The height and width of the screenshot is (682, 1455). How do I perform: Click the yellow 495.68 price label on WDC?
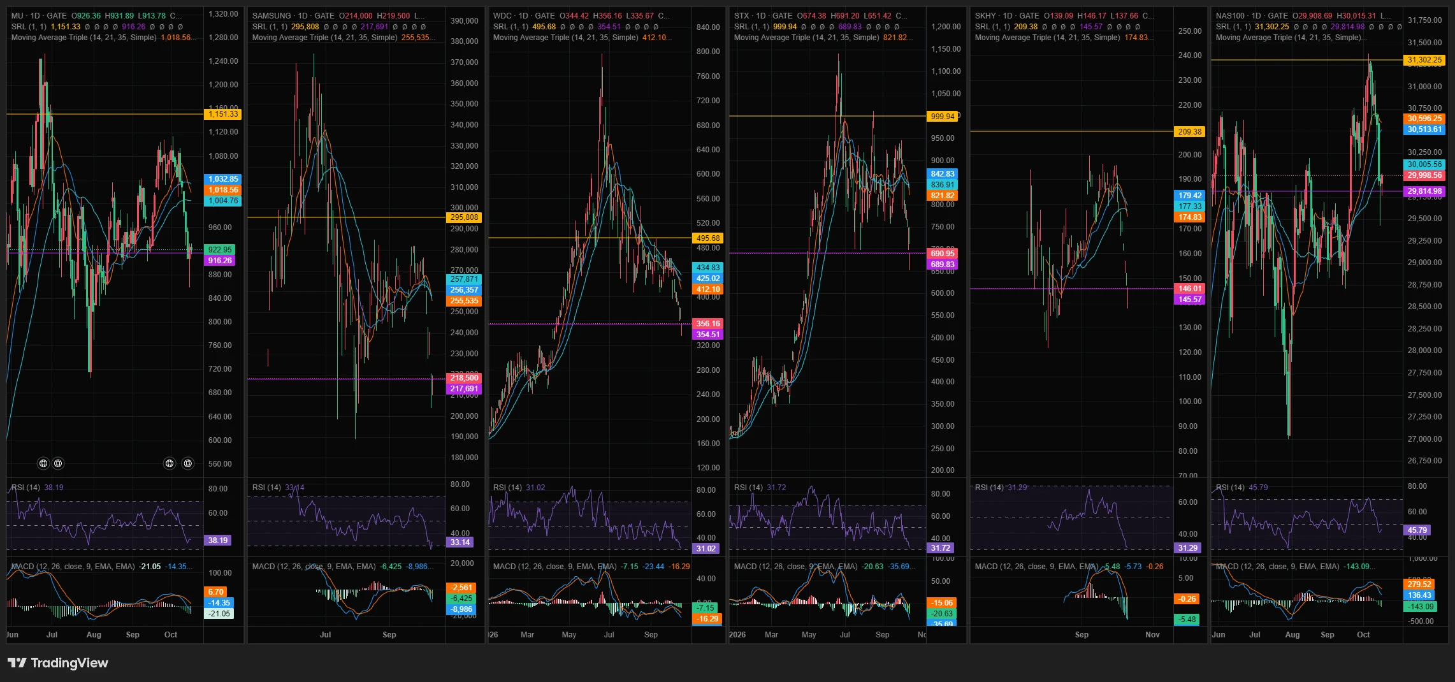pyautogui.click(x=707, y=238)
